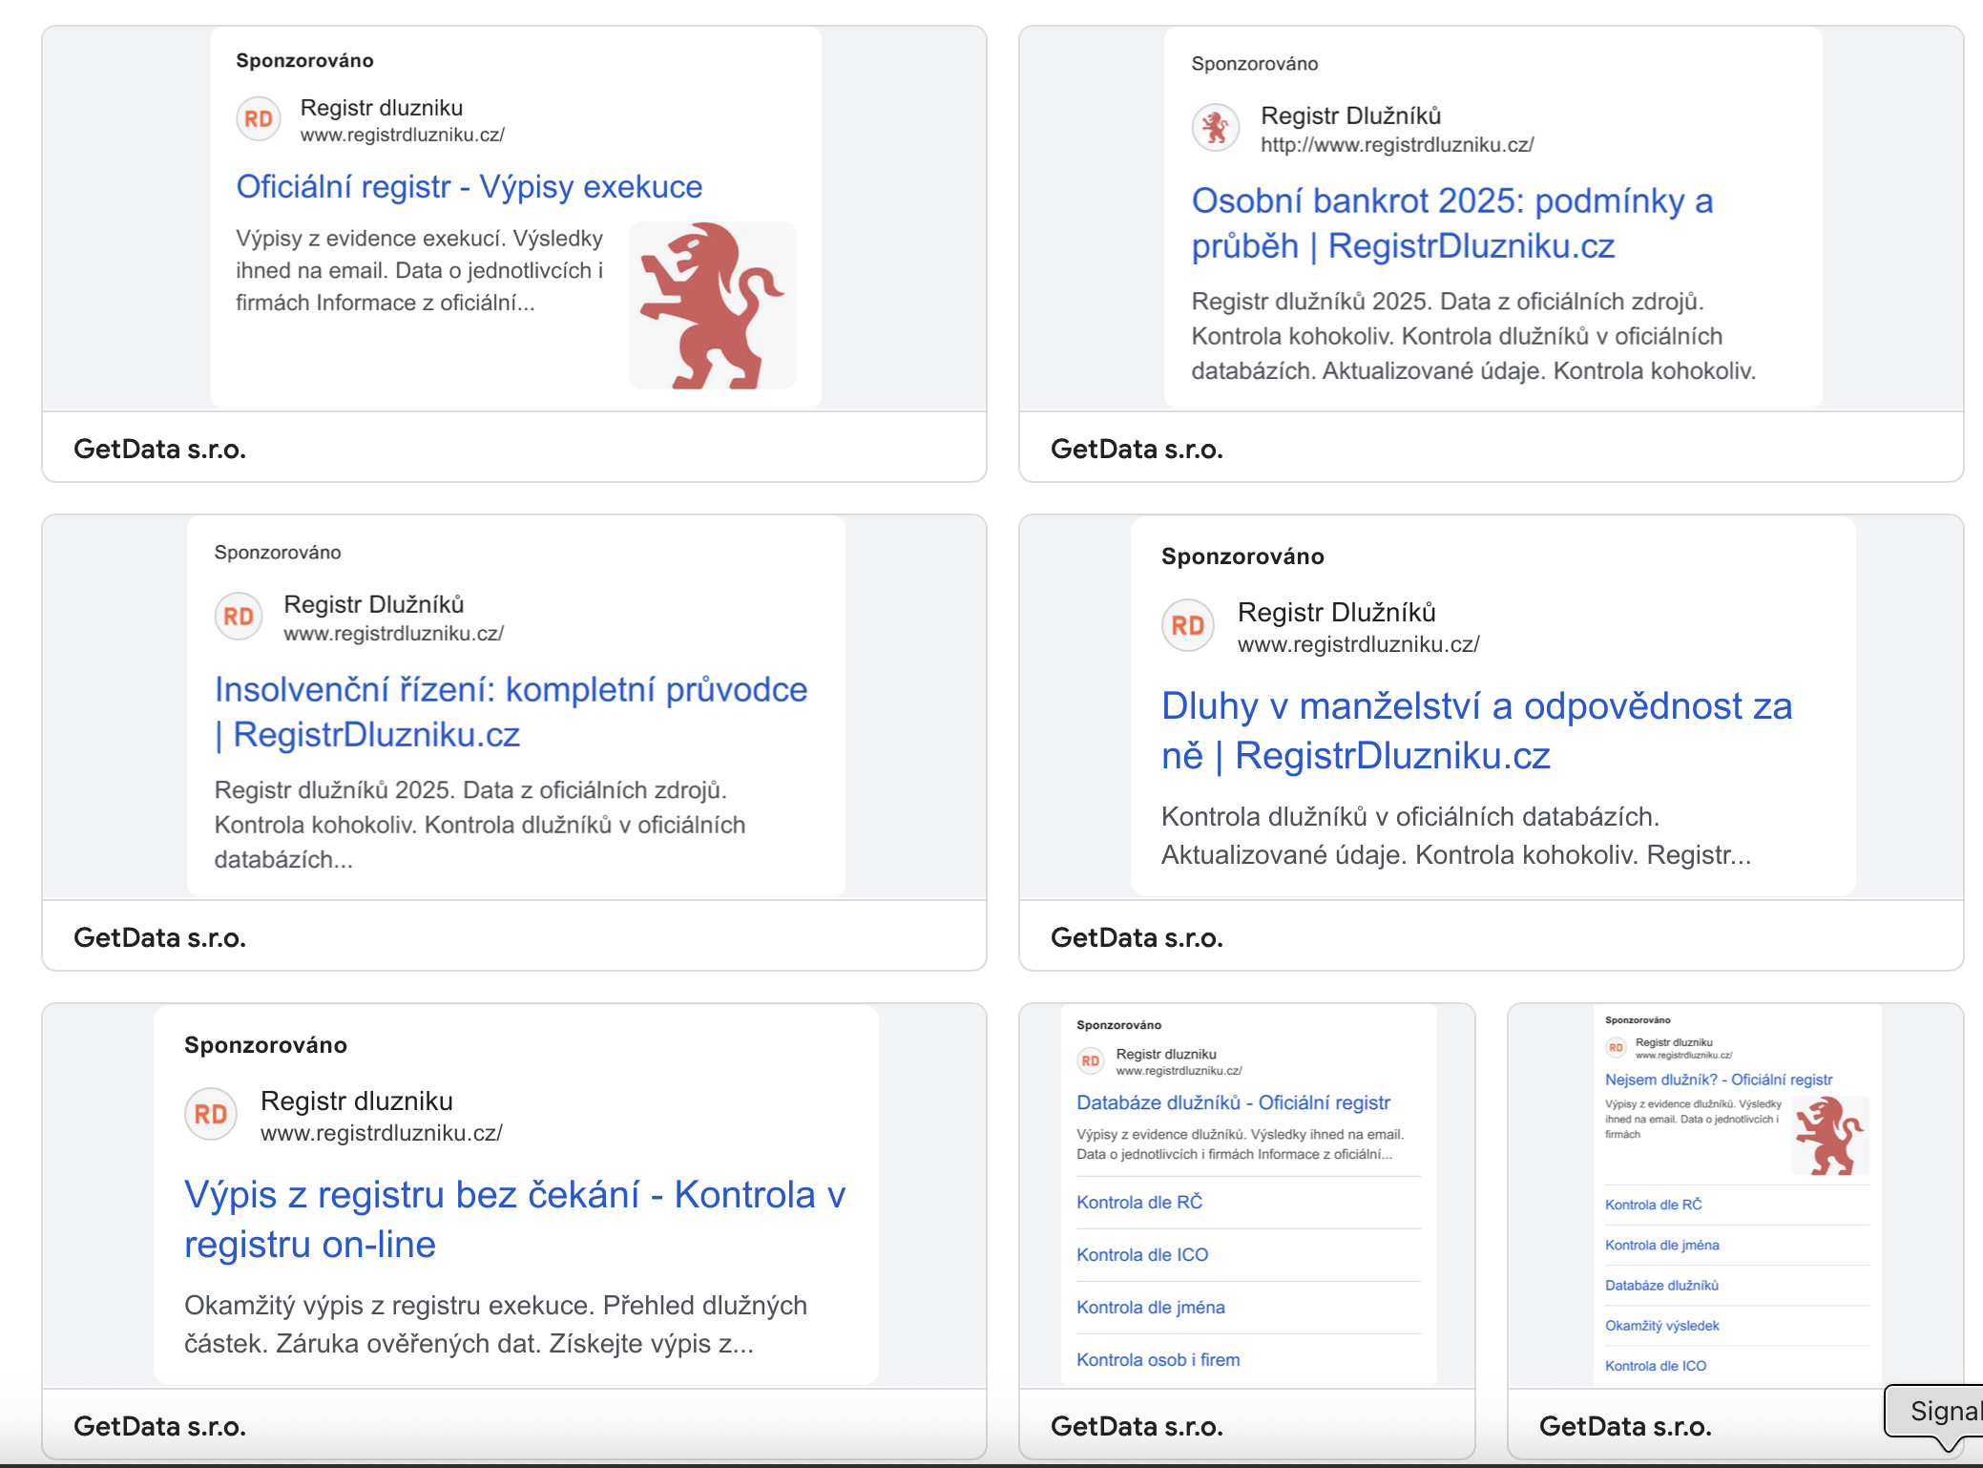Image resolution: width=1983 pixels, height=1468 pixels.
Task: Click the RD logo in 'Dluhy v manželství' ad
Action: 1188,626
